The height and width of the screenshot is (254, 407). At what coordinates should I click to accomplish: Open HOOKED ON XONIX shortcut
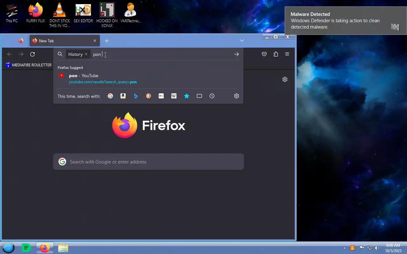click(107, 15)
